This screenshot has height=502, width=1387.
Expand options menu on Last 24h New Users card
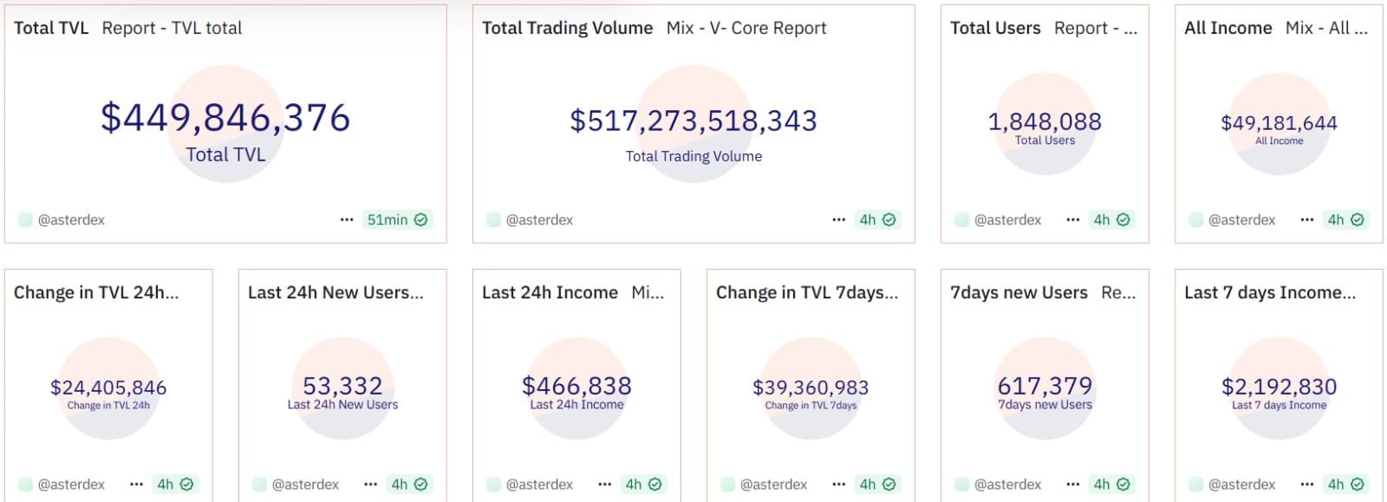pos(370,485)
